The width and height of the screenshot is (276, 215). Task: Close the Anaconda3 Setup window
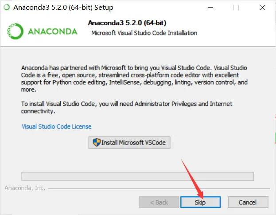coord(262,8)
